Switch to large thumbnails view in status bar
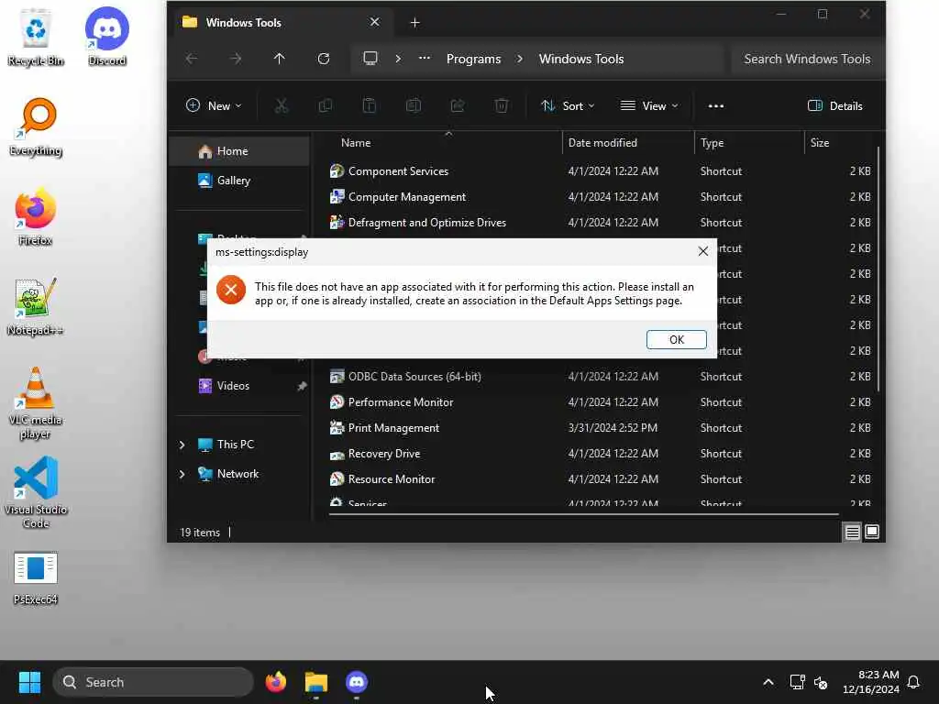Image resolution: width=939 pixels, height=704 pixels. 872,532
